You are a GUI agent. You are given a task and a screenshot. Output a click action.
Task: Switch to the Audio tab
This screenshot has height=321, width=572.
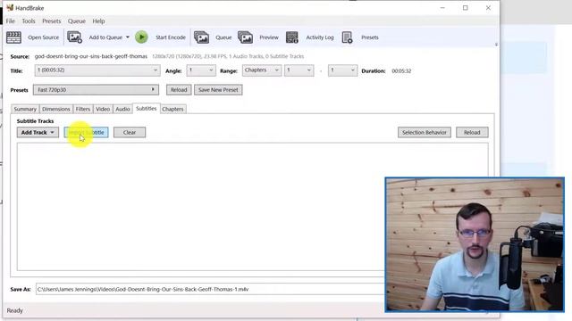[122, 109]
